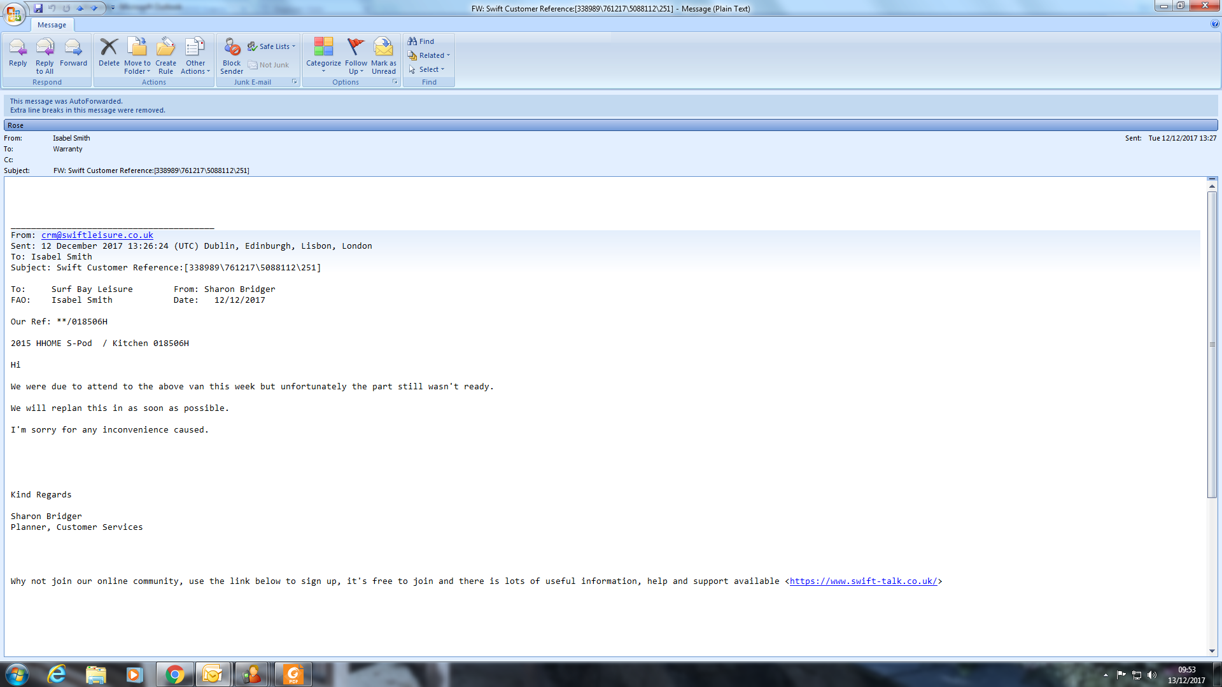
Task: Open the swift-talk.co.uk hyperlink
Action: [x=863, y=581]
